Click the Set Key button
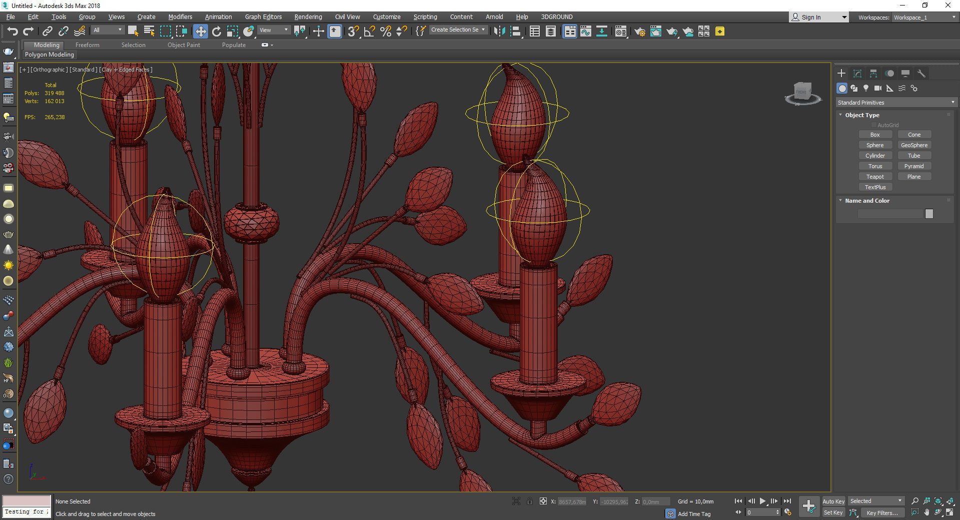 click(x=833, y=512)
